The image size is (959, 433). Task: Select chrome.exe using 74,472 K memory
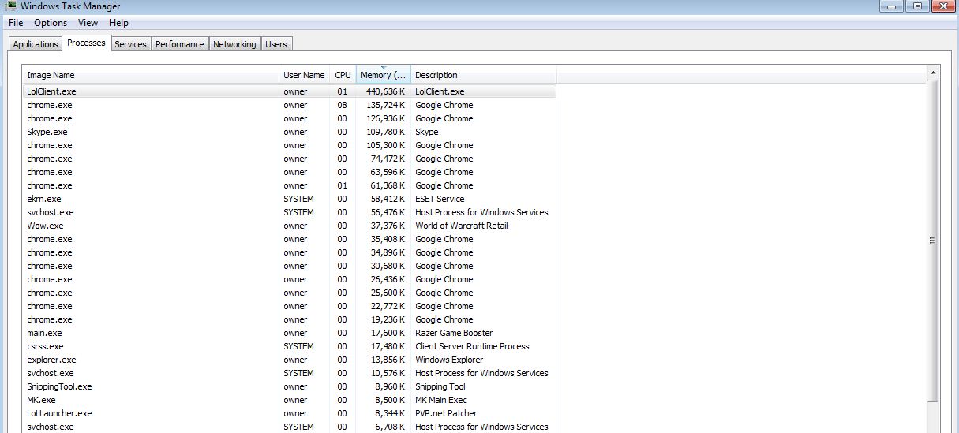pos(290,159)
